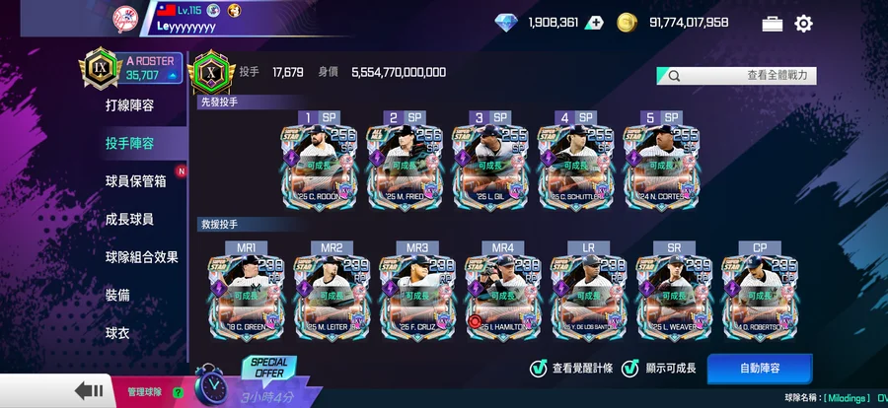888x408 pixels.
Task: Select the C. Rodon SP card
Action: (x=319, y=167)
